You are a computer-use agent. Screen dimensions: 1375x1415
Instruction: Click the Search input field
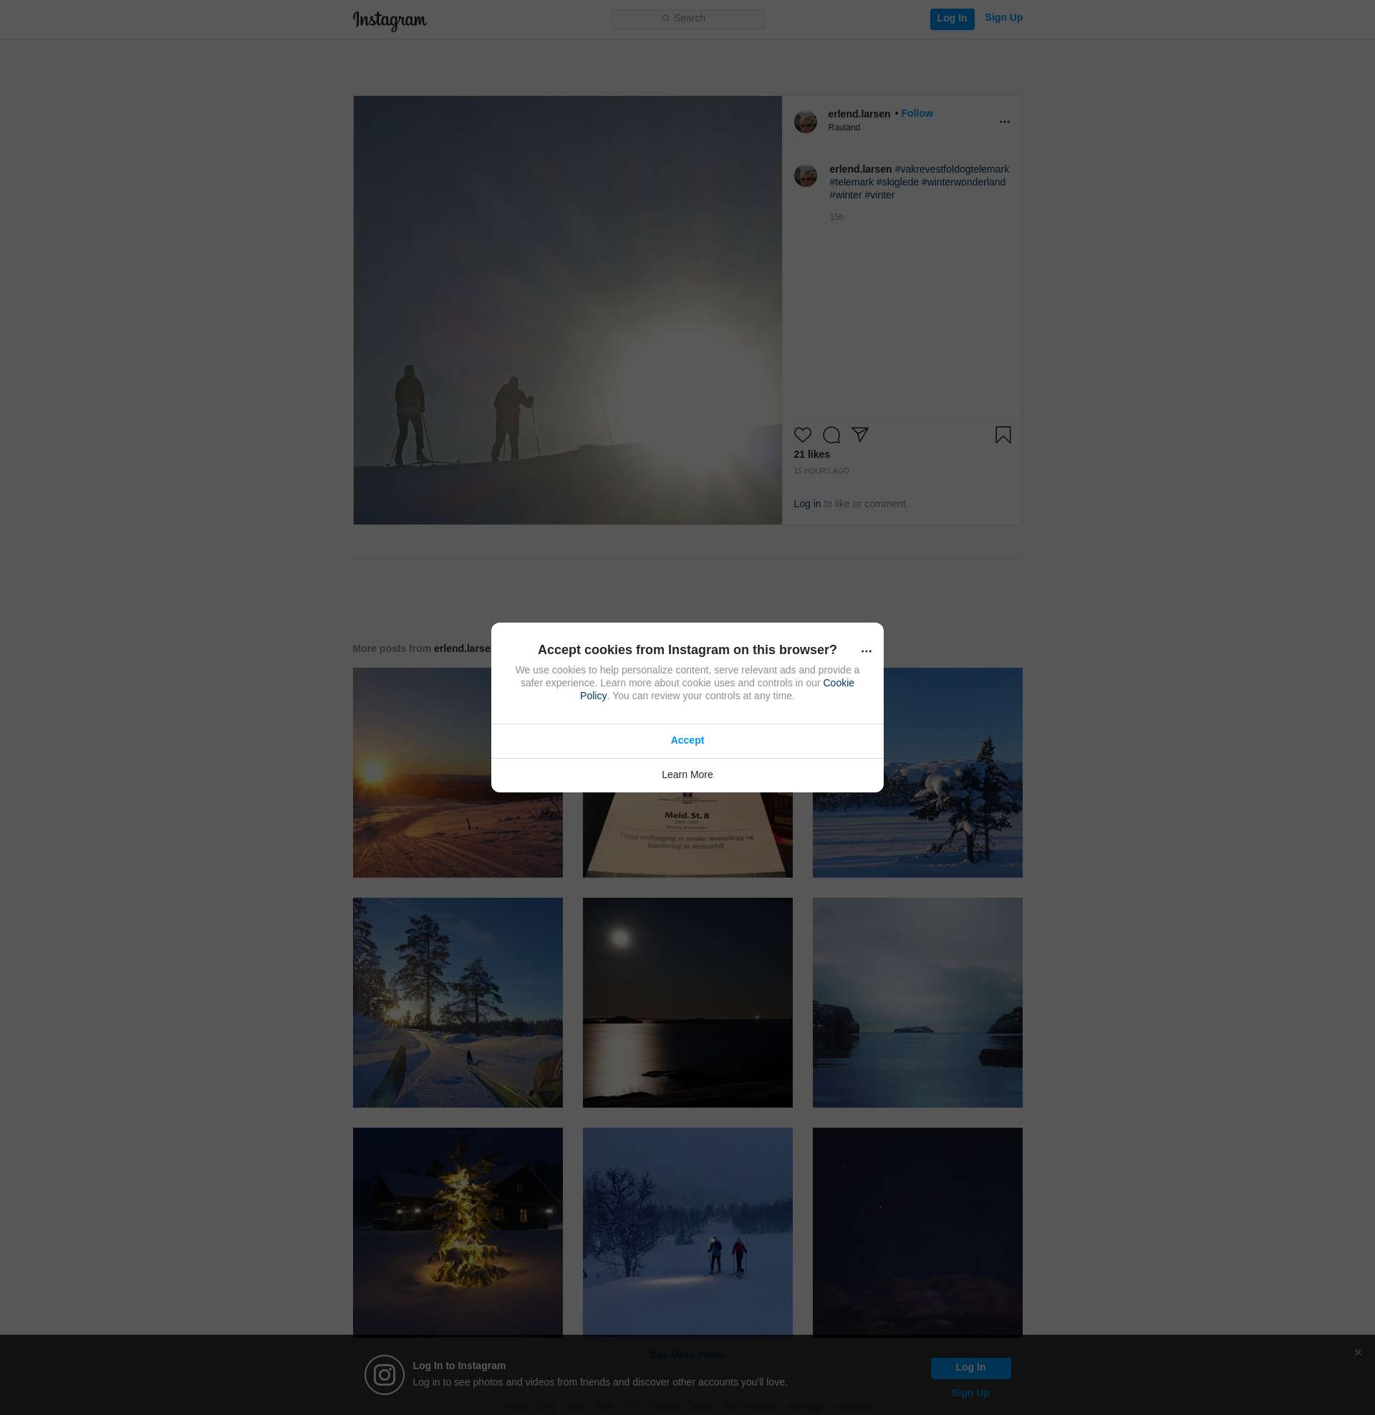(687, 19)
